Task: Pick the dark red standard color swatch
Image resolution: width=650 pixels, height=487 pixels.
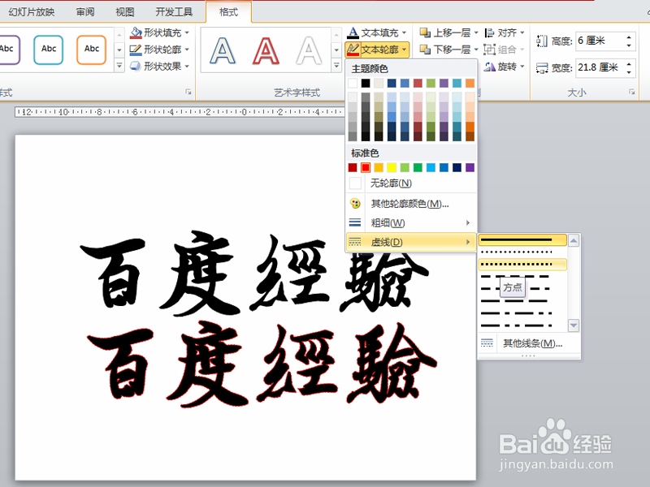Action: point(353,167)
